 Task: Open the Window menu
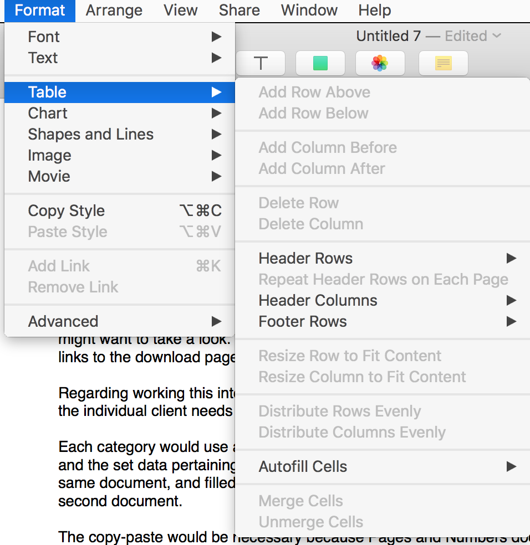point(309,11)
